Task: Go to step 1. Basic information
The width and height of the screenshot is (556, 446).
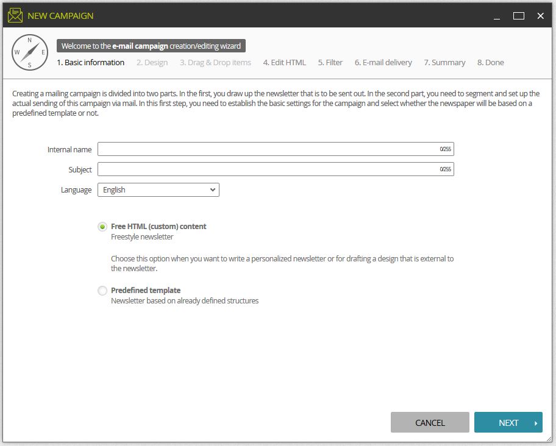Action: [91, 62]
